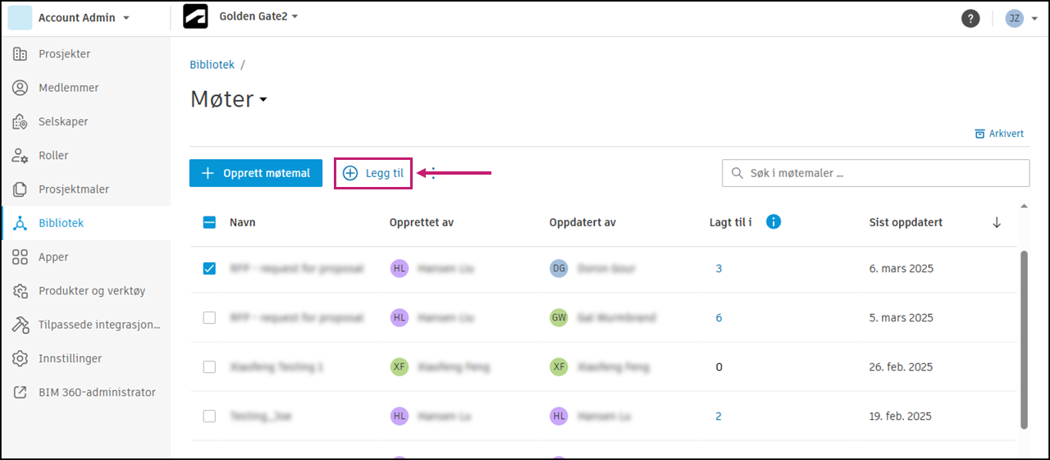Check the checkbox for the 26. feb. 2025 row
Image resolution: width=1050 pixels, height=460 pixels.
click(x=209, y=367)
